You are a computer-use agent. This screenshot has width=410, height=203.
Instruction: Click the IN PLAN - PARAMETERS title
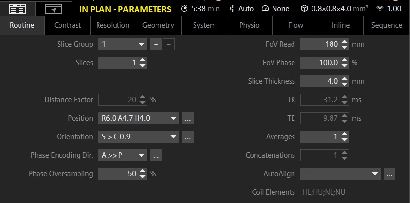125,9
